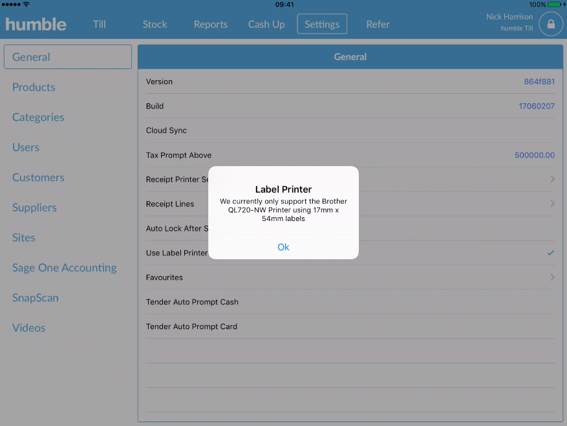Click the General panel header
This screenshot has width=567, height=426.
coord(350,57)
